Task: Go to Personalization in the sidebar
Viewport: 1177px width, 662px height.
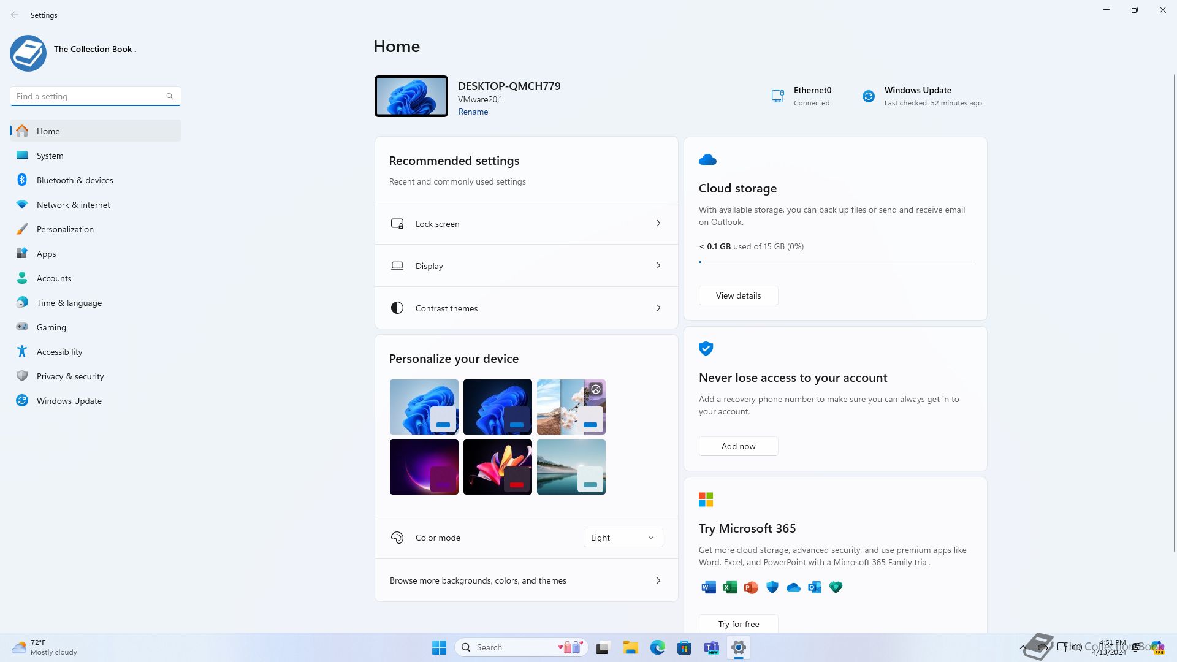Action: pos(65,229)
